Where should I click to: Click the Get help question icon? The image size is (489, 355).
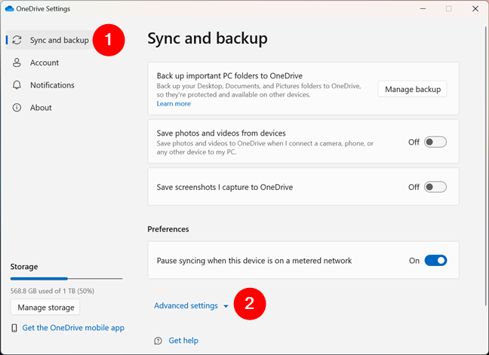[158, 341]
